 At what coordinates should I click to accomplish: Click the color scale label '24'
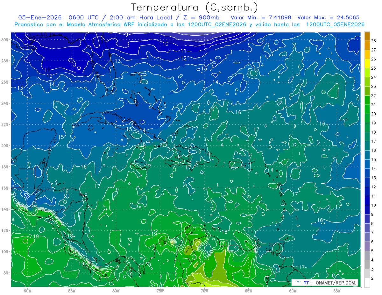coord(374,77)
